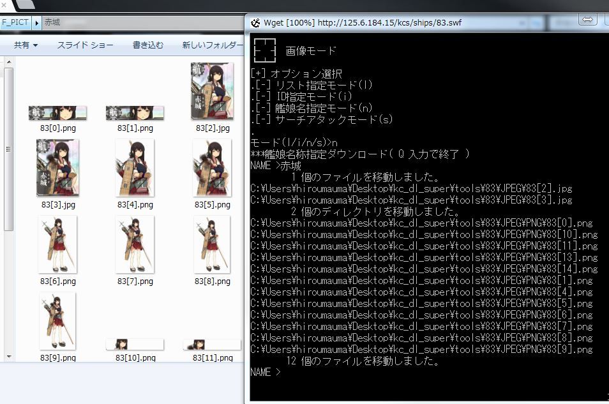This screenshot has height=404, width=609.
Task: Click the Wget console title bar text
Action: (x=363, y=22)
